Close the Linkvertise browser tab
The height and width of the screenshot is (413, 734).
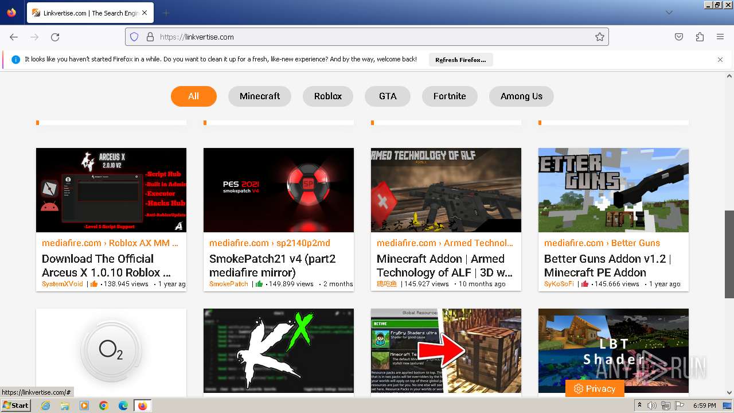click(145, 13)
